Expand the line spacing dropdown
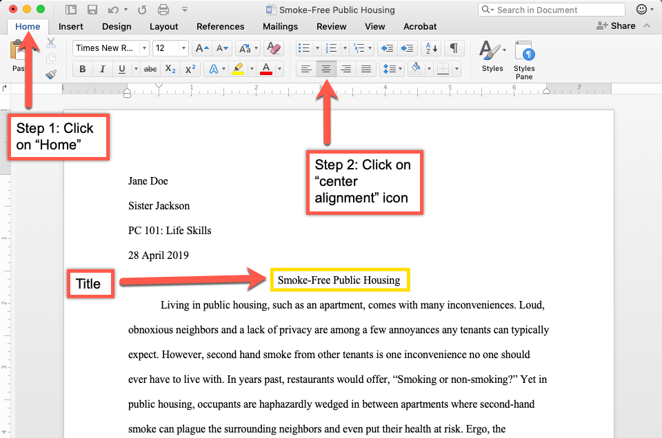 [x=400, y=69]
